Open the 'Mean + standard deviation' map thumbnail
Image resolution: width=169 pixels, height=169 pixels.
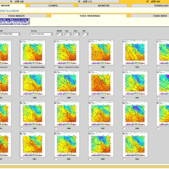coord(67,52)
